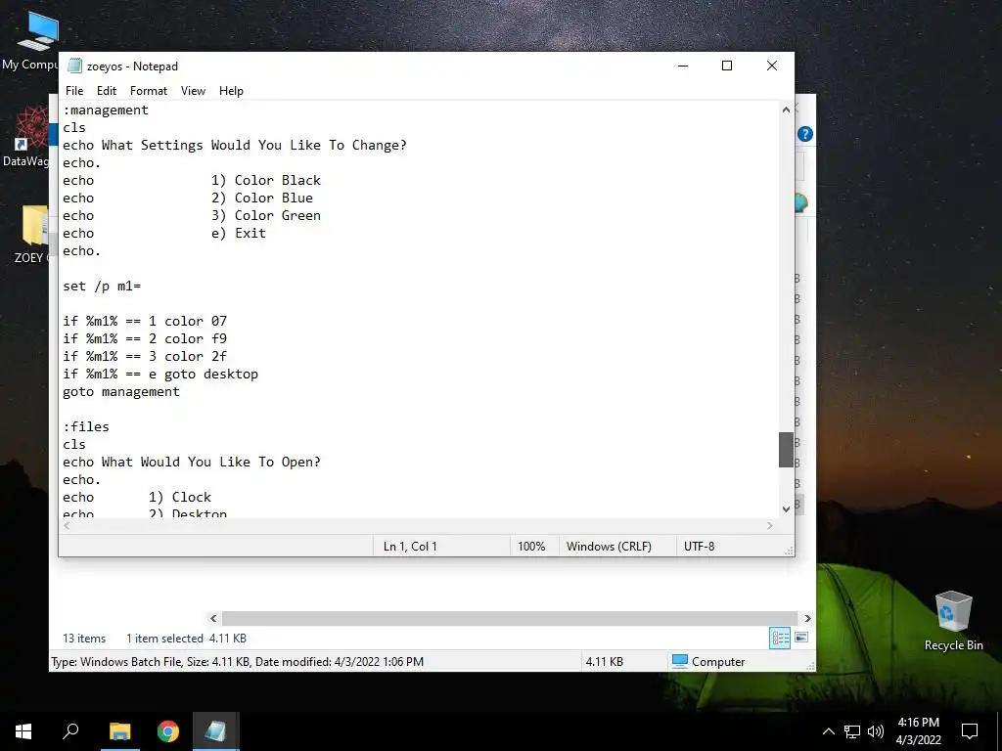Click '100%' zoom in Notepad status bar
The width and height of the screenshot is (1002, 751).
pyautogui.click(x=531, y=546)
